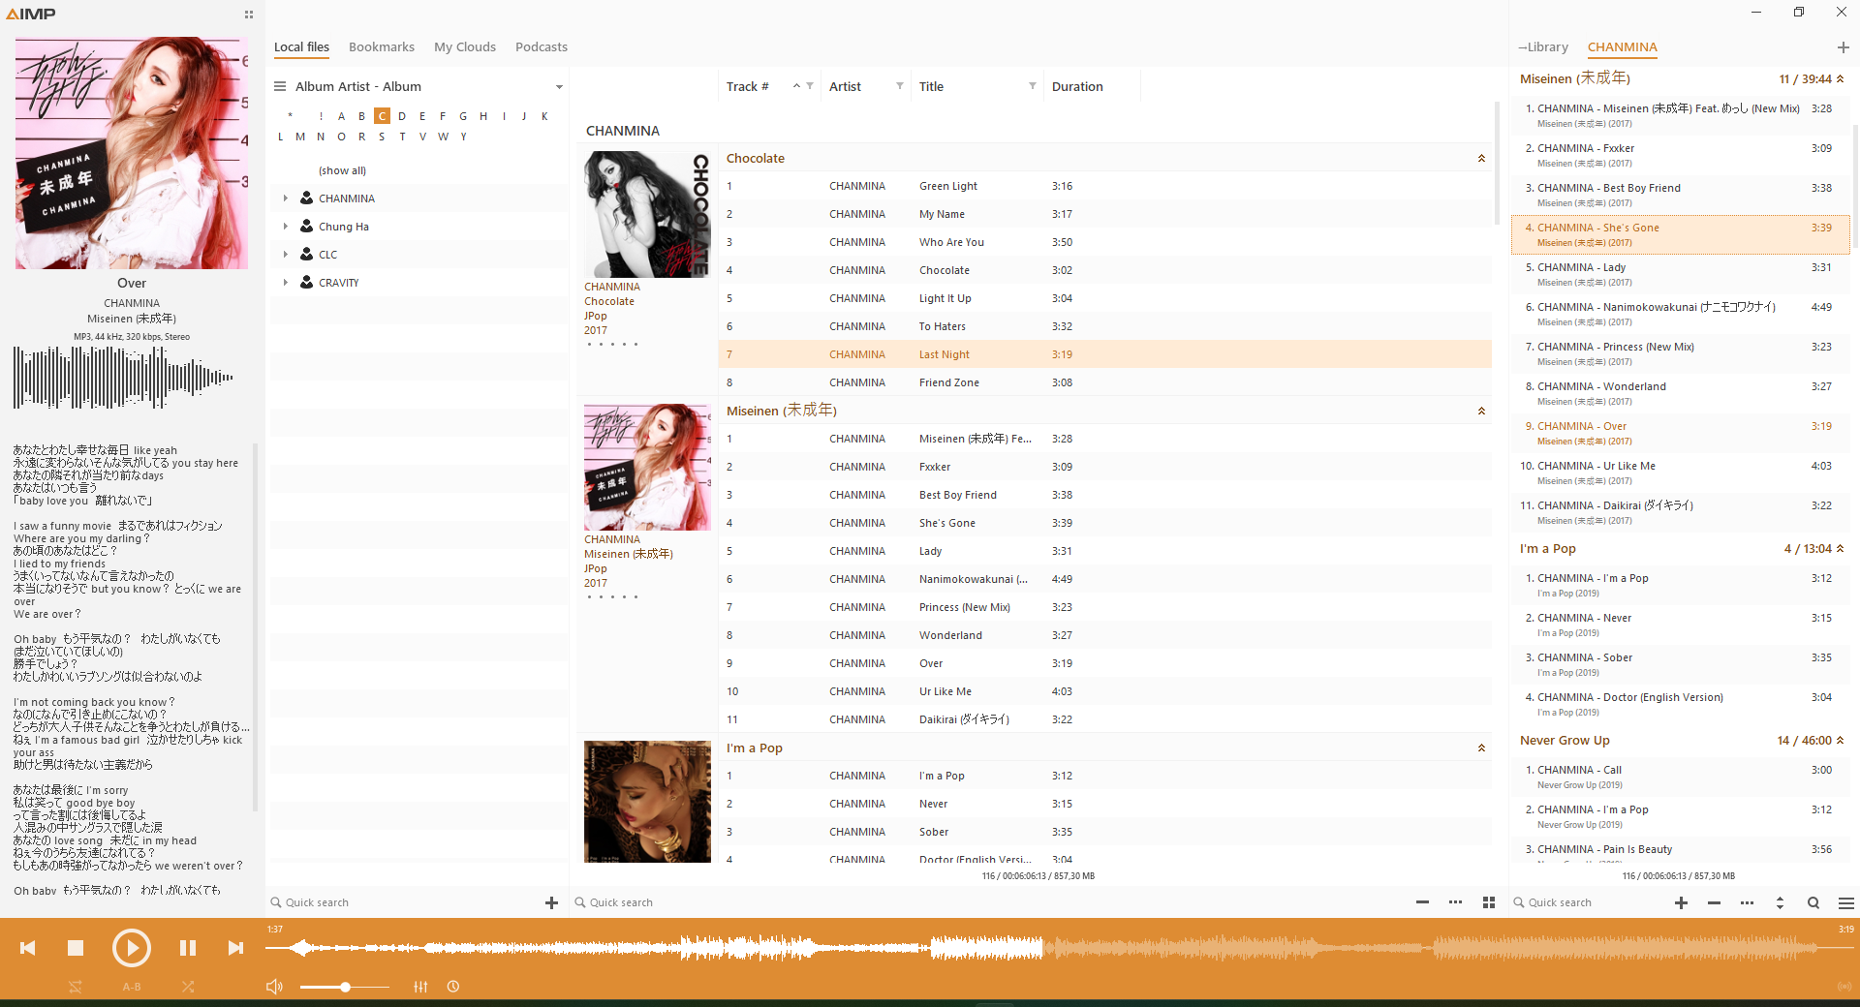
Task: Expand the Chung Ha artist node
Action: coord(286,227)
